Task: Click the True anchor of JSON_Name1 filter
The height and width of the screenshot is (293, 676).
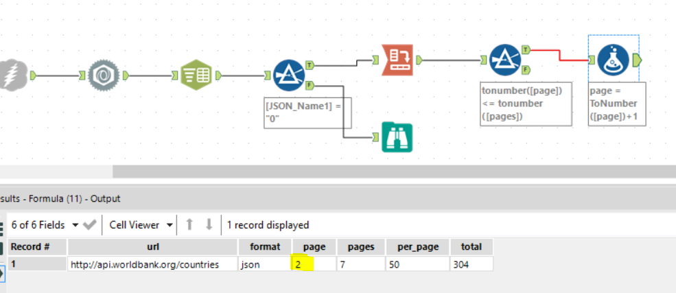Action: pos(310,65)
